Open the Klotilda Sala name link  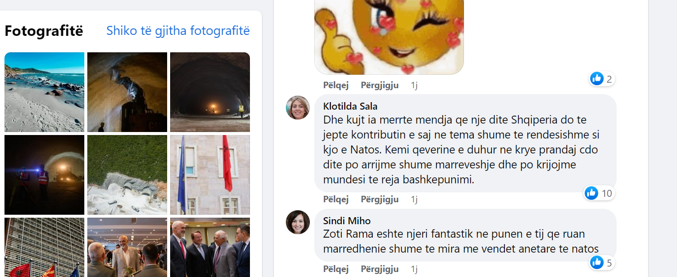350,106
